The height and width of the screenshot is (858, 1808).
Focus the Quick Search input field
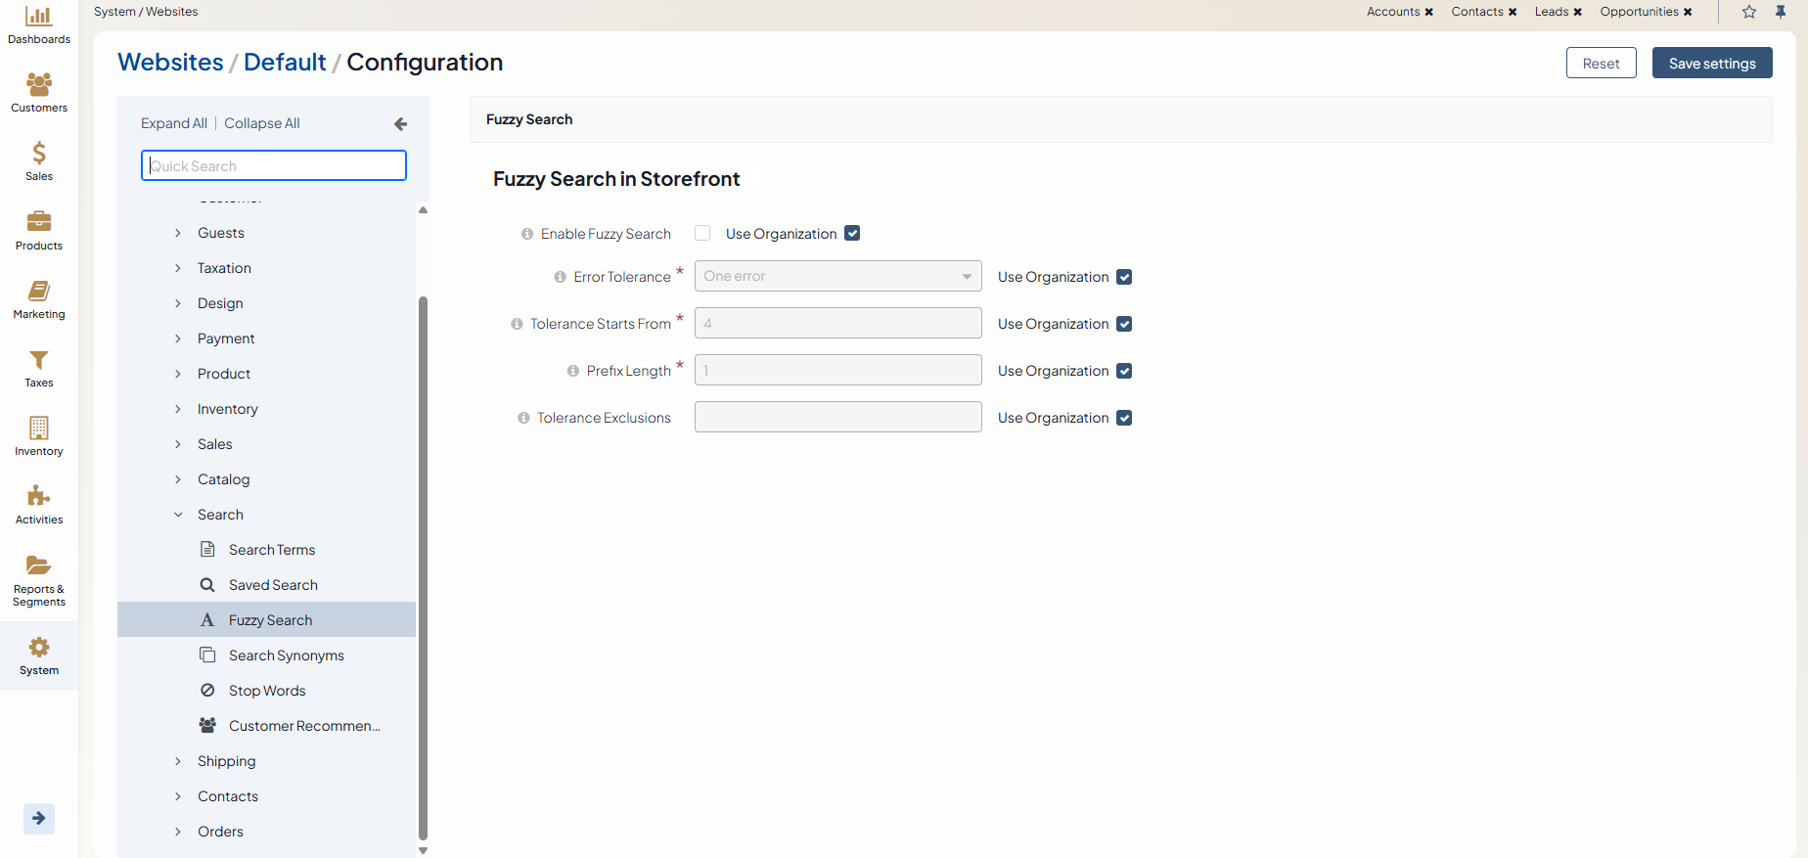pos(274,165)
